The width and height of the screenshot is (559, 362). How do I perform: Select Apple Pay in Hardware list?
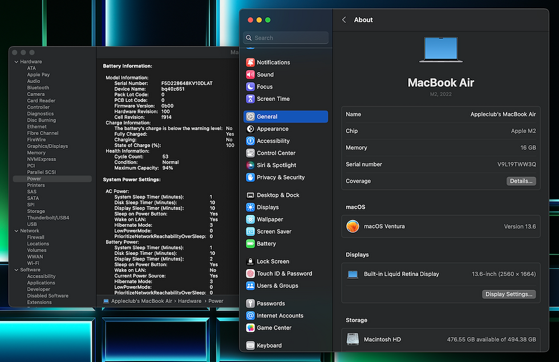tap(38, 75)
